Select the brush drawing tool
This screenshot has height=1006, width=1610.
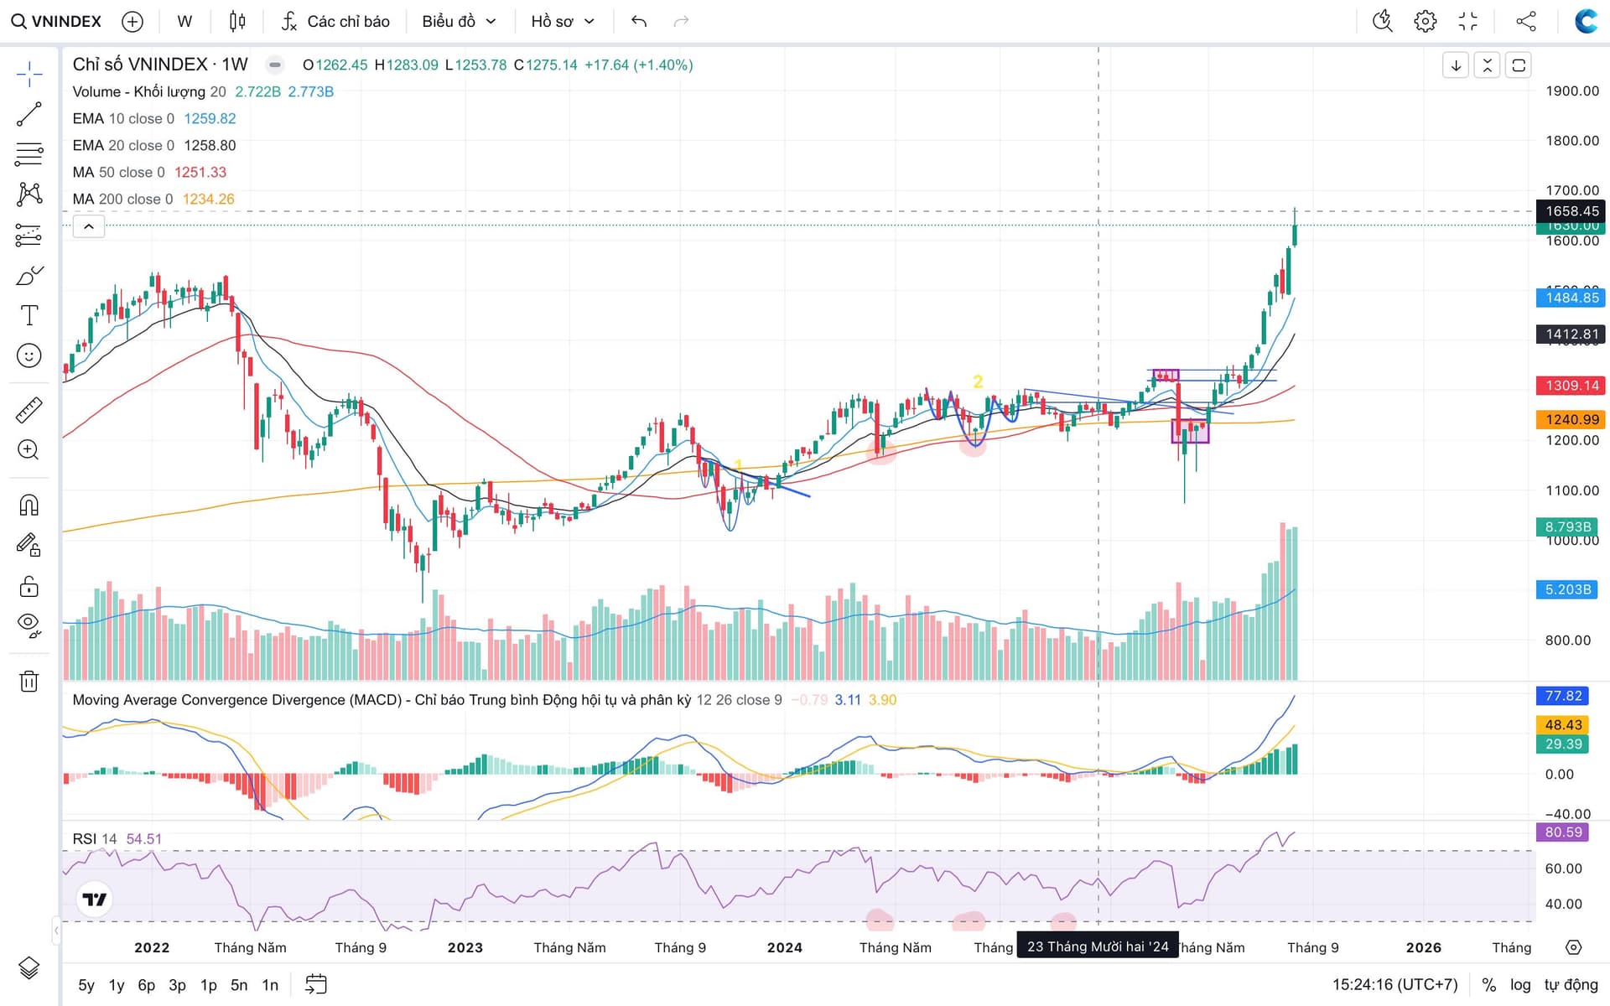pyautogui.click(x=29, y=276)
